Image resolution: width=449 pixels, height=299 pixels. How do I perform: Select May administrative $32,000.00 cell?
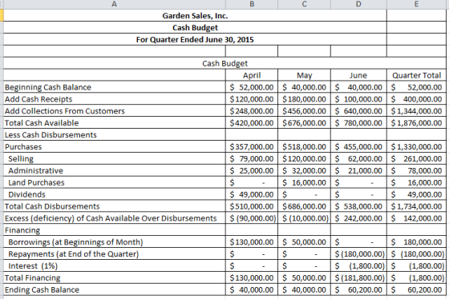point(304,170)
